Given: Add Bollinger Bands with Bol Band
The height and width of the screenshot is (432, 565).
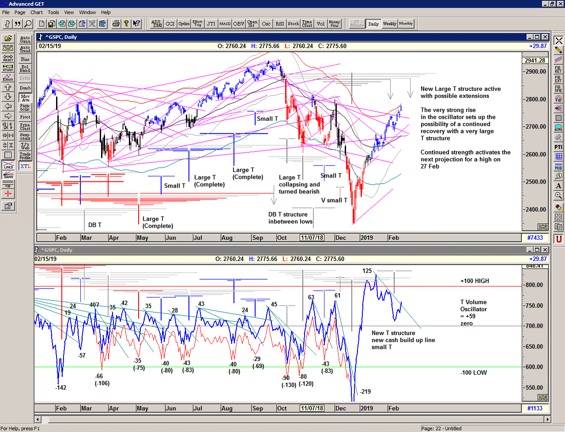Looking at the screenshot, I should pos(25,69).
